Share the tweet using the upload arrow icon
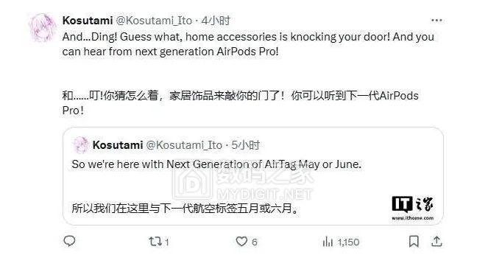 click(436, 242)
